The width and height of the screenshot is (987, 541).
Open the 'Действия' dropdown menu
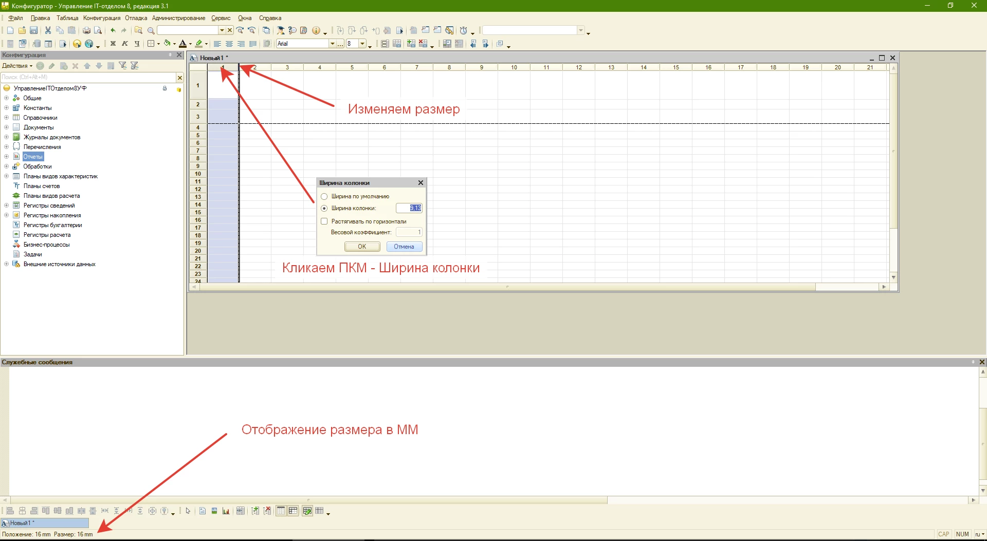pos(17,66)
